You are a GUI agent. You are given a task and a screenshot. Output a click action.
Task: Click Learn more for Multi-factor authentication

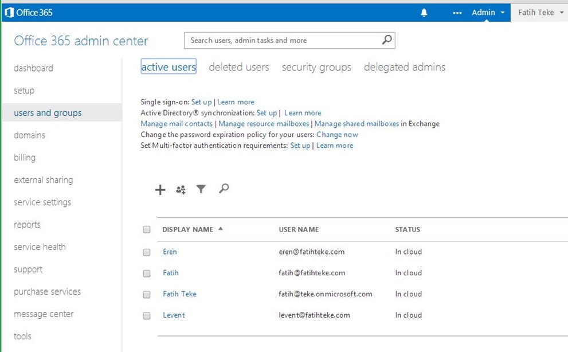coord(335,146)
